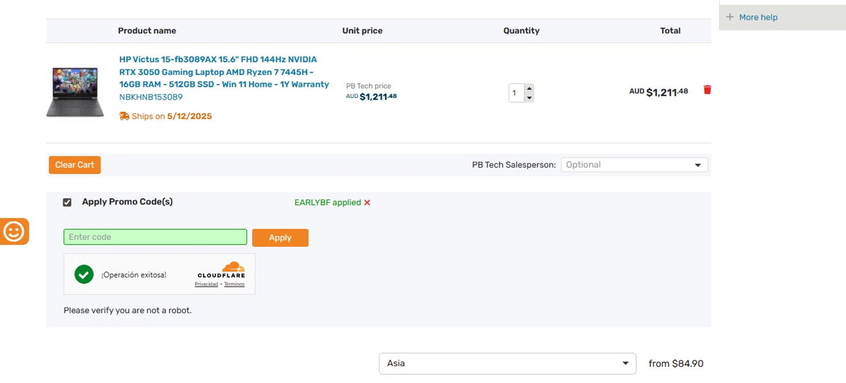This screenshot has width=846, height=383.
Task: Click the PB Tech Salesperson label
Action: (x=514, y=165)
